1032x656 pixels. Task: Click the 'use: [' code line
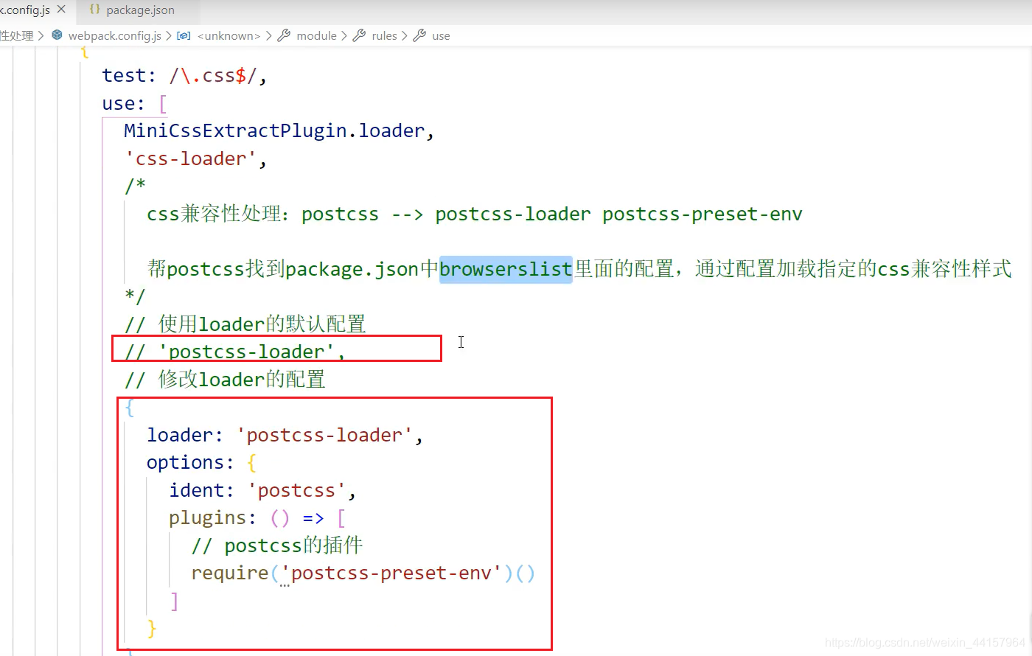135,104
